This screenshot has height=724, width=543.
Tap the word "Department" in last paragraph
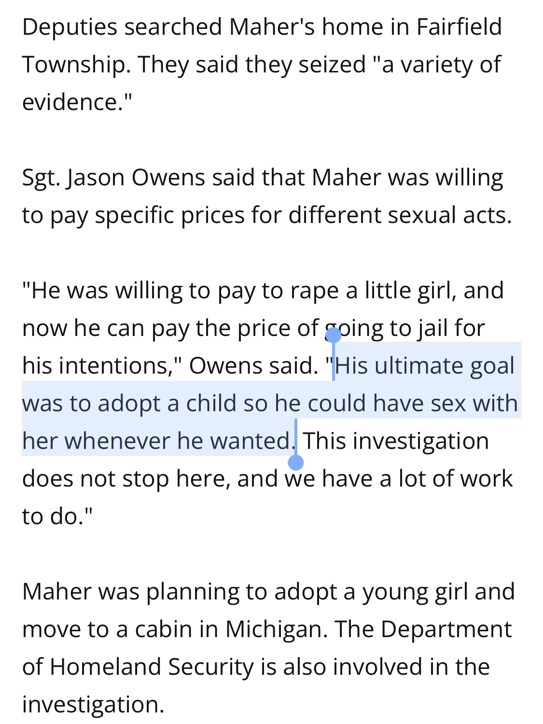coord(446,629)
